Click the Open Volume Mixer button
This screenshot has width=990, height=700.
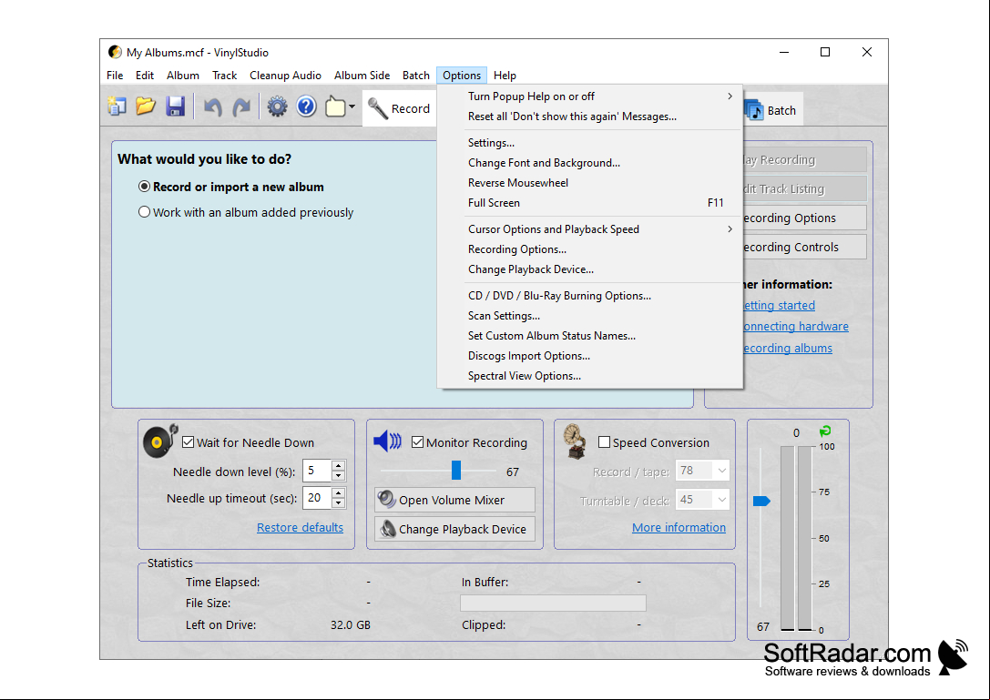tap(454, 500)
